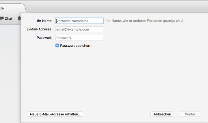
Task: Click the blue checkmark next to Passwort speichern
Action: coord(57,45)
